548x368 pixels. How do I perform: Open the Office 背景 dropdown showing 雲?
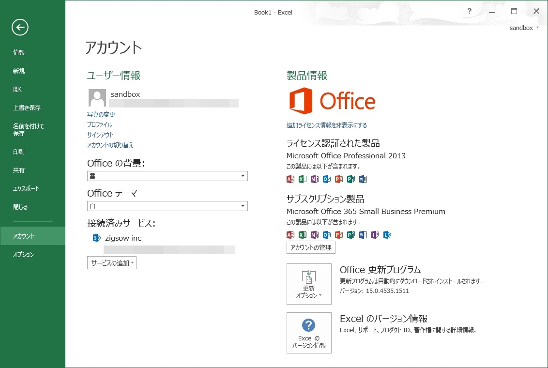click(167, 176)
